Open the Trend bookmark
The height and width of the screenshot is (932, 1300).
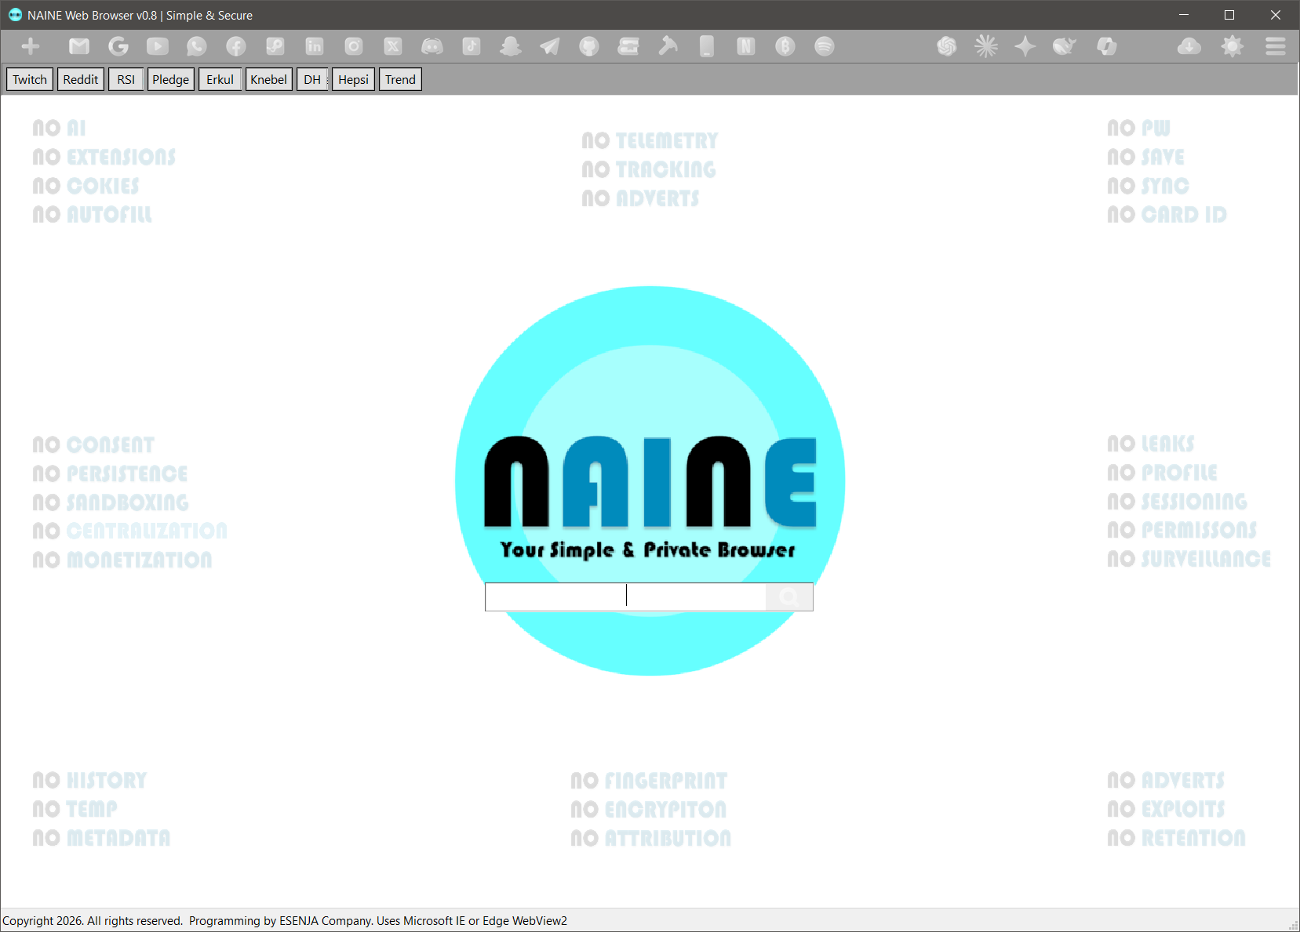(x=401, y=79)
